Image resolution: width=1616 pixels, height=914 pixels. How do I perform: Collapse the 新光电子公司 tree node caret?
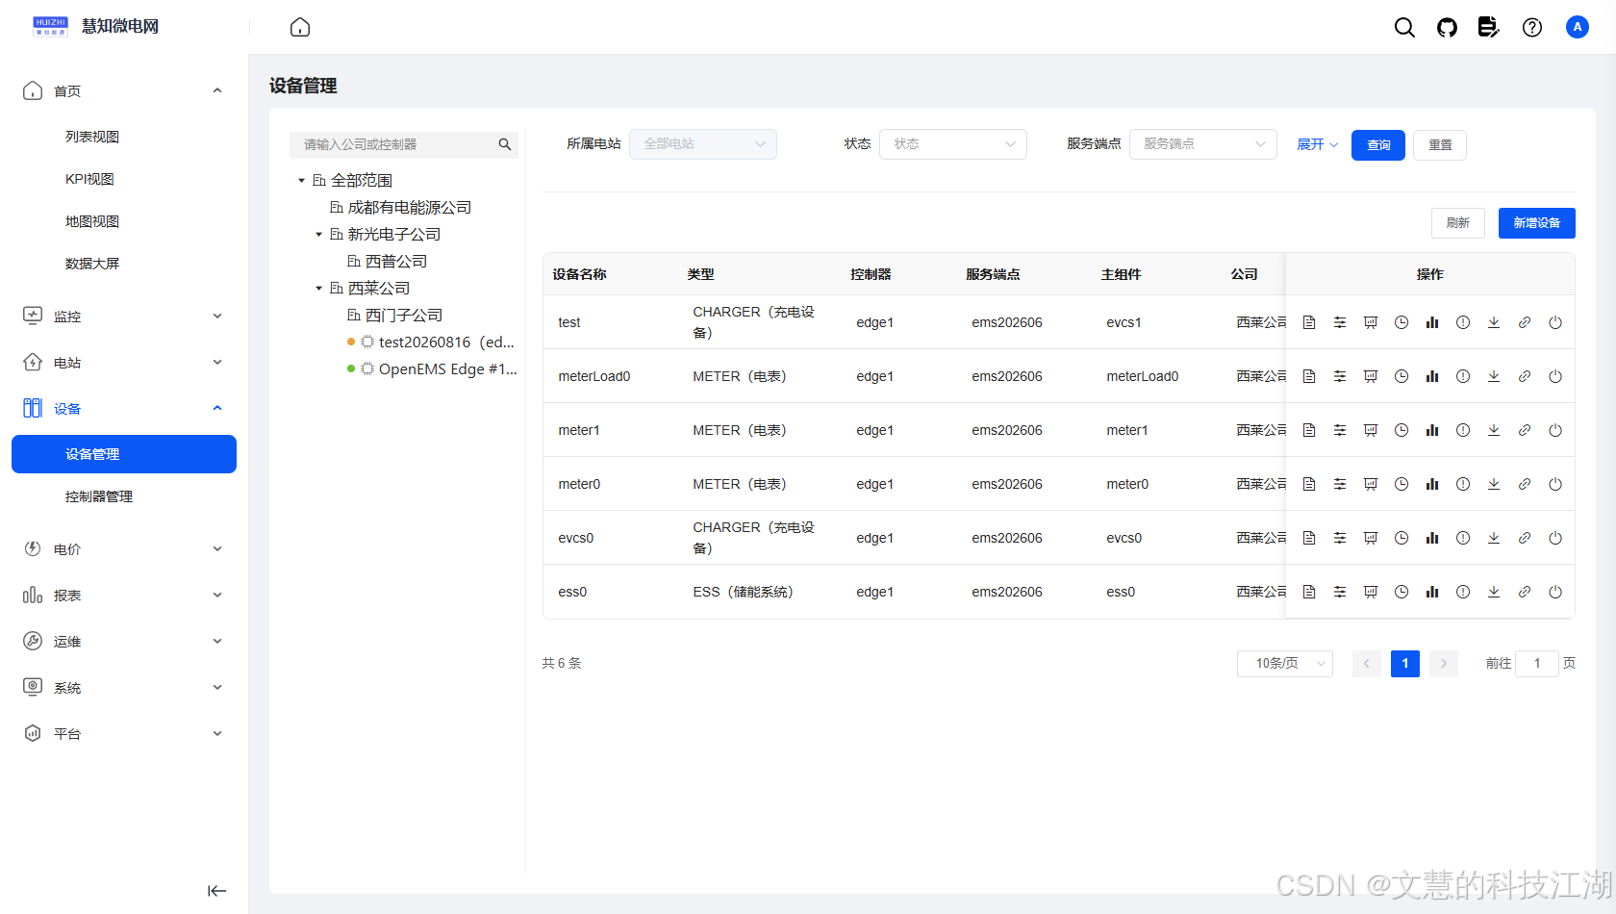[x=318, y=235]
